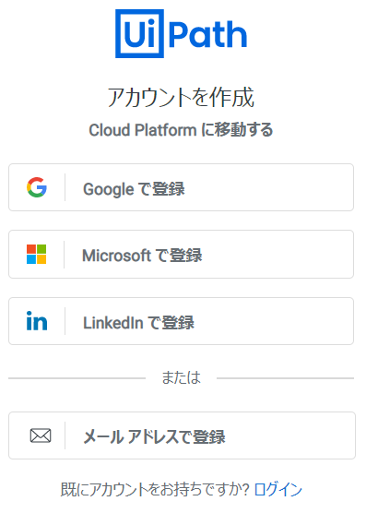Select "Google で登録" sign-up button
The width and height of the screenshot is (366, 513).
[x=181, y=187]
